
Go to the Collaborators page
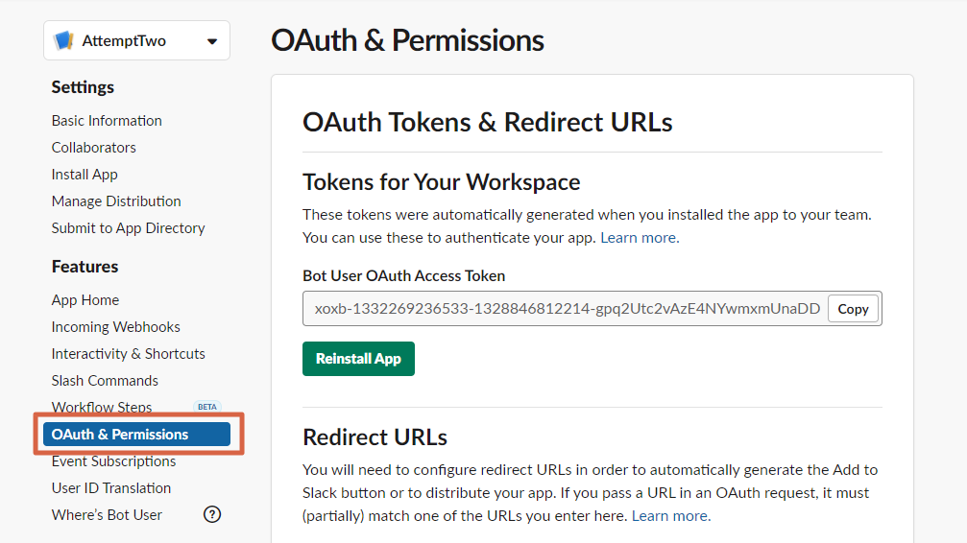[x=94, y=148]
